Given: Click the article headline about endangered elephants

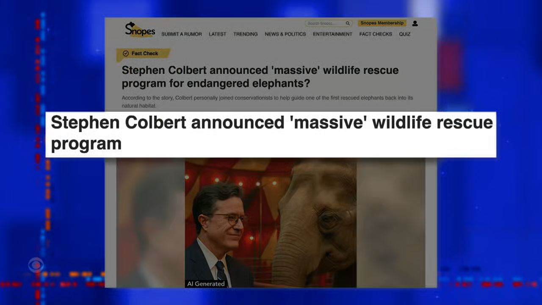Looking at the screenshot, I should tap(260, 77).
